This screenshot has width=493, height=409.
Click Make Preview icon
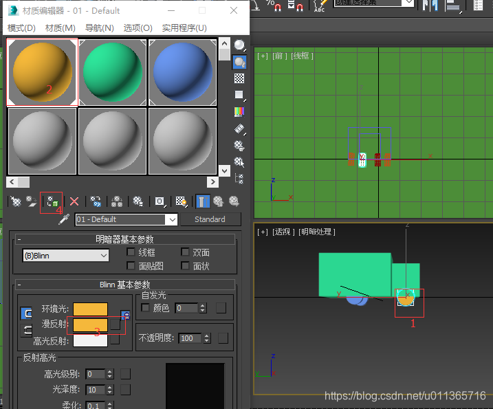click(x=239, y=129)
